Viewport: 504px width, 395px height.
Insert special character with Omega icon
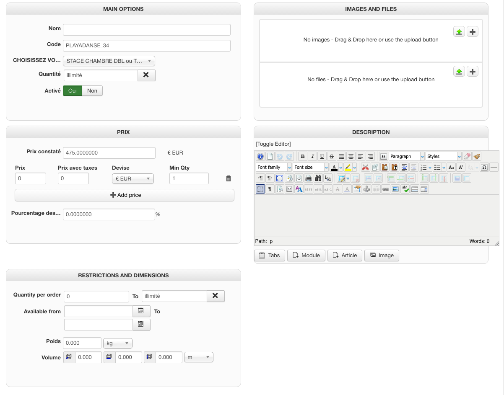point(484,167)
